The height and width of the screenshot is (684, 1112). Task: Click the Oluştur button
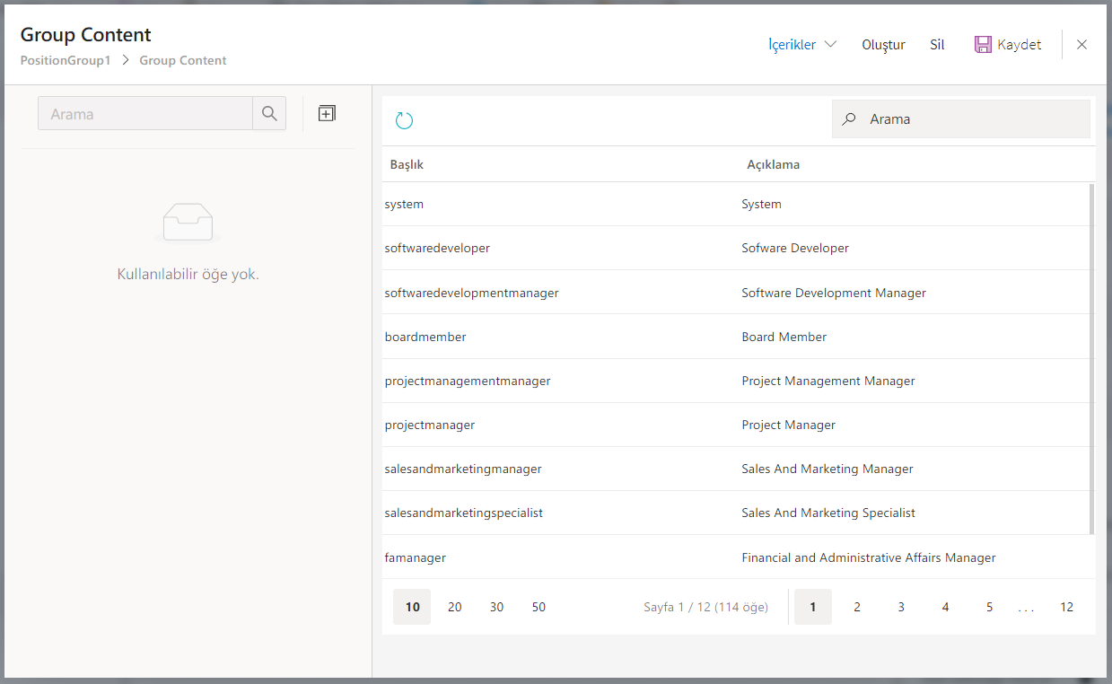883,45
